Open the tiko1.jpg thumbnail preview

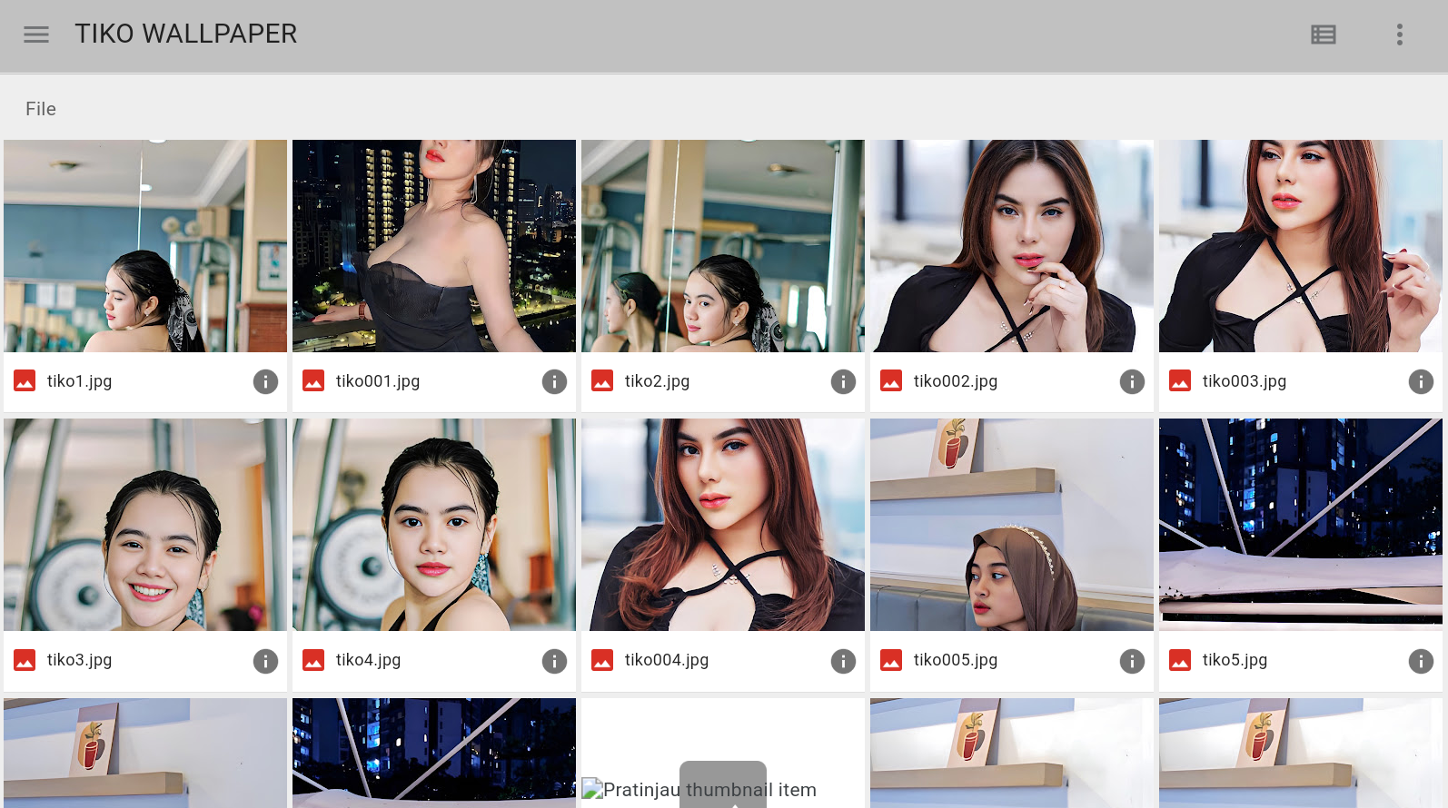coord(145,246)
